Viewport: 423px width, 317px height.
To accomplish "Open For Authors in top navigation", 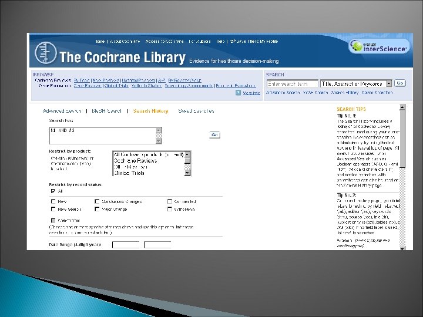I will 200,41.
